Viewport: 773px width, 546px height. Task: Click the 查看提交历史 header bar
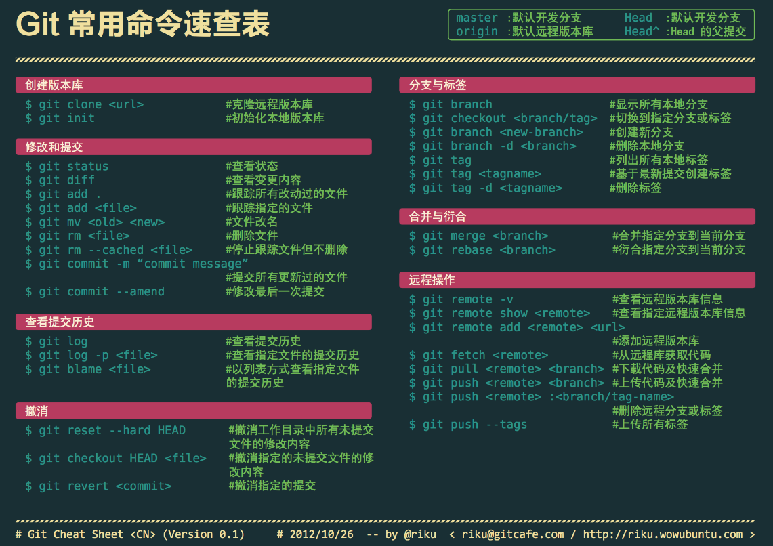point(194,322)
